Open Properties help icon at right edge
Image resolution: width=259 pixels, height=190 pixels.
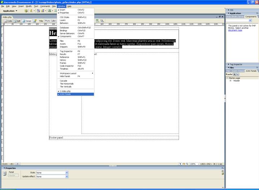[223, 171]
